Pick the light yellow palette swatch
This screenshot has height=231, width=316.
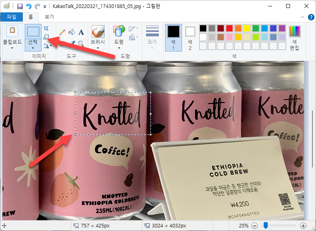click(x=247, y=37)
